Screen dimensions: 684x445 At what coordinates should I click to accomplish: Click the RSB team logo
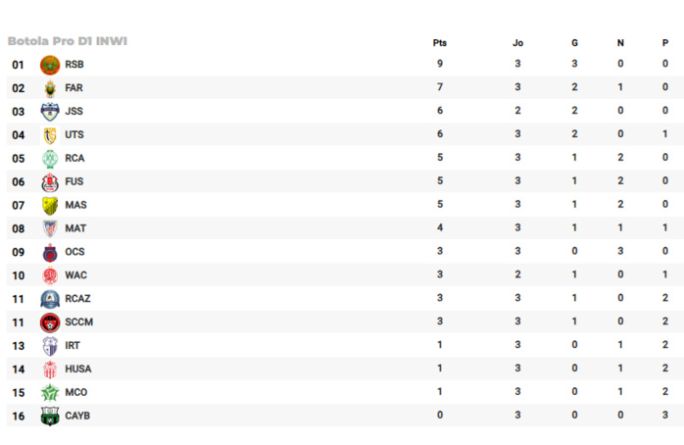[50, 65]
